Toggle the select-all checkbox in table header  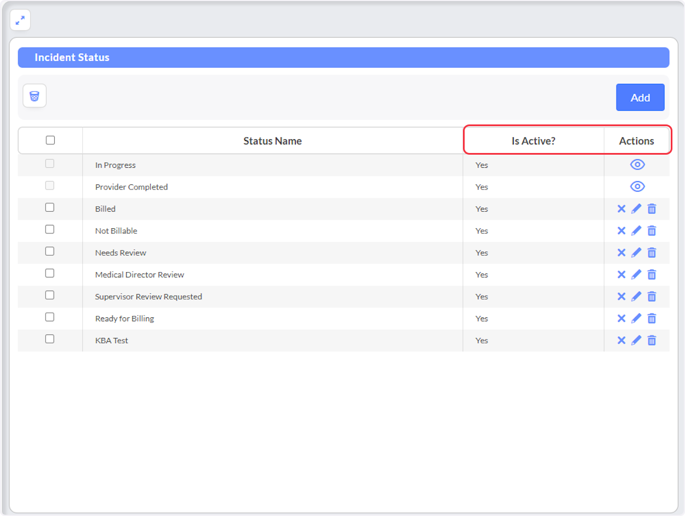(x=50, y=140)
